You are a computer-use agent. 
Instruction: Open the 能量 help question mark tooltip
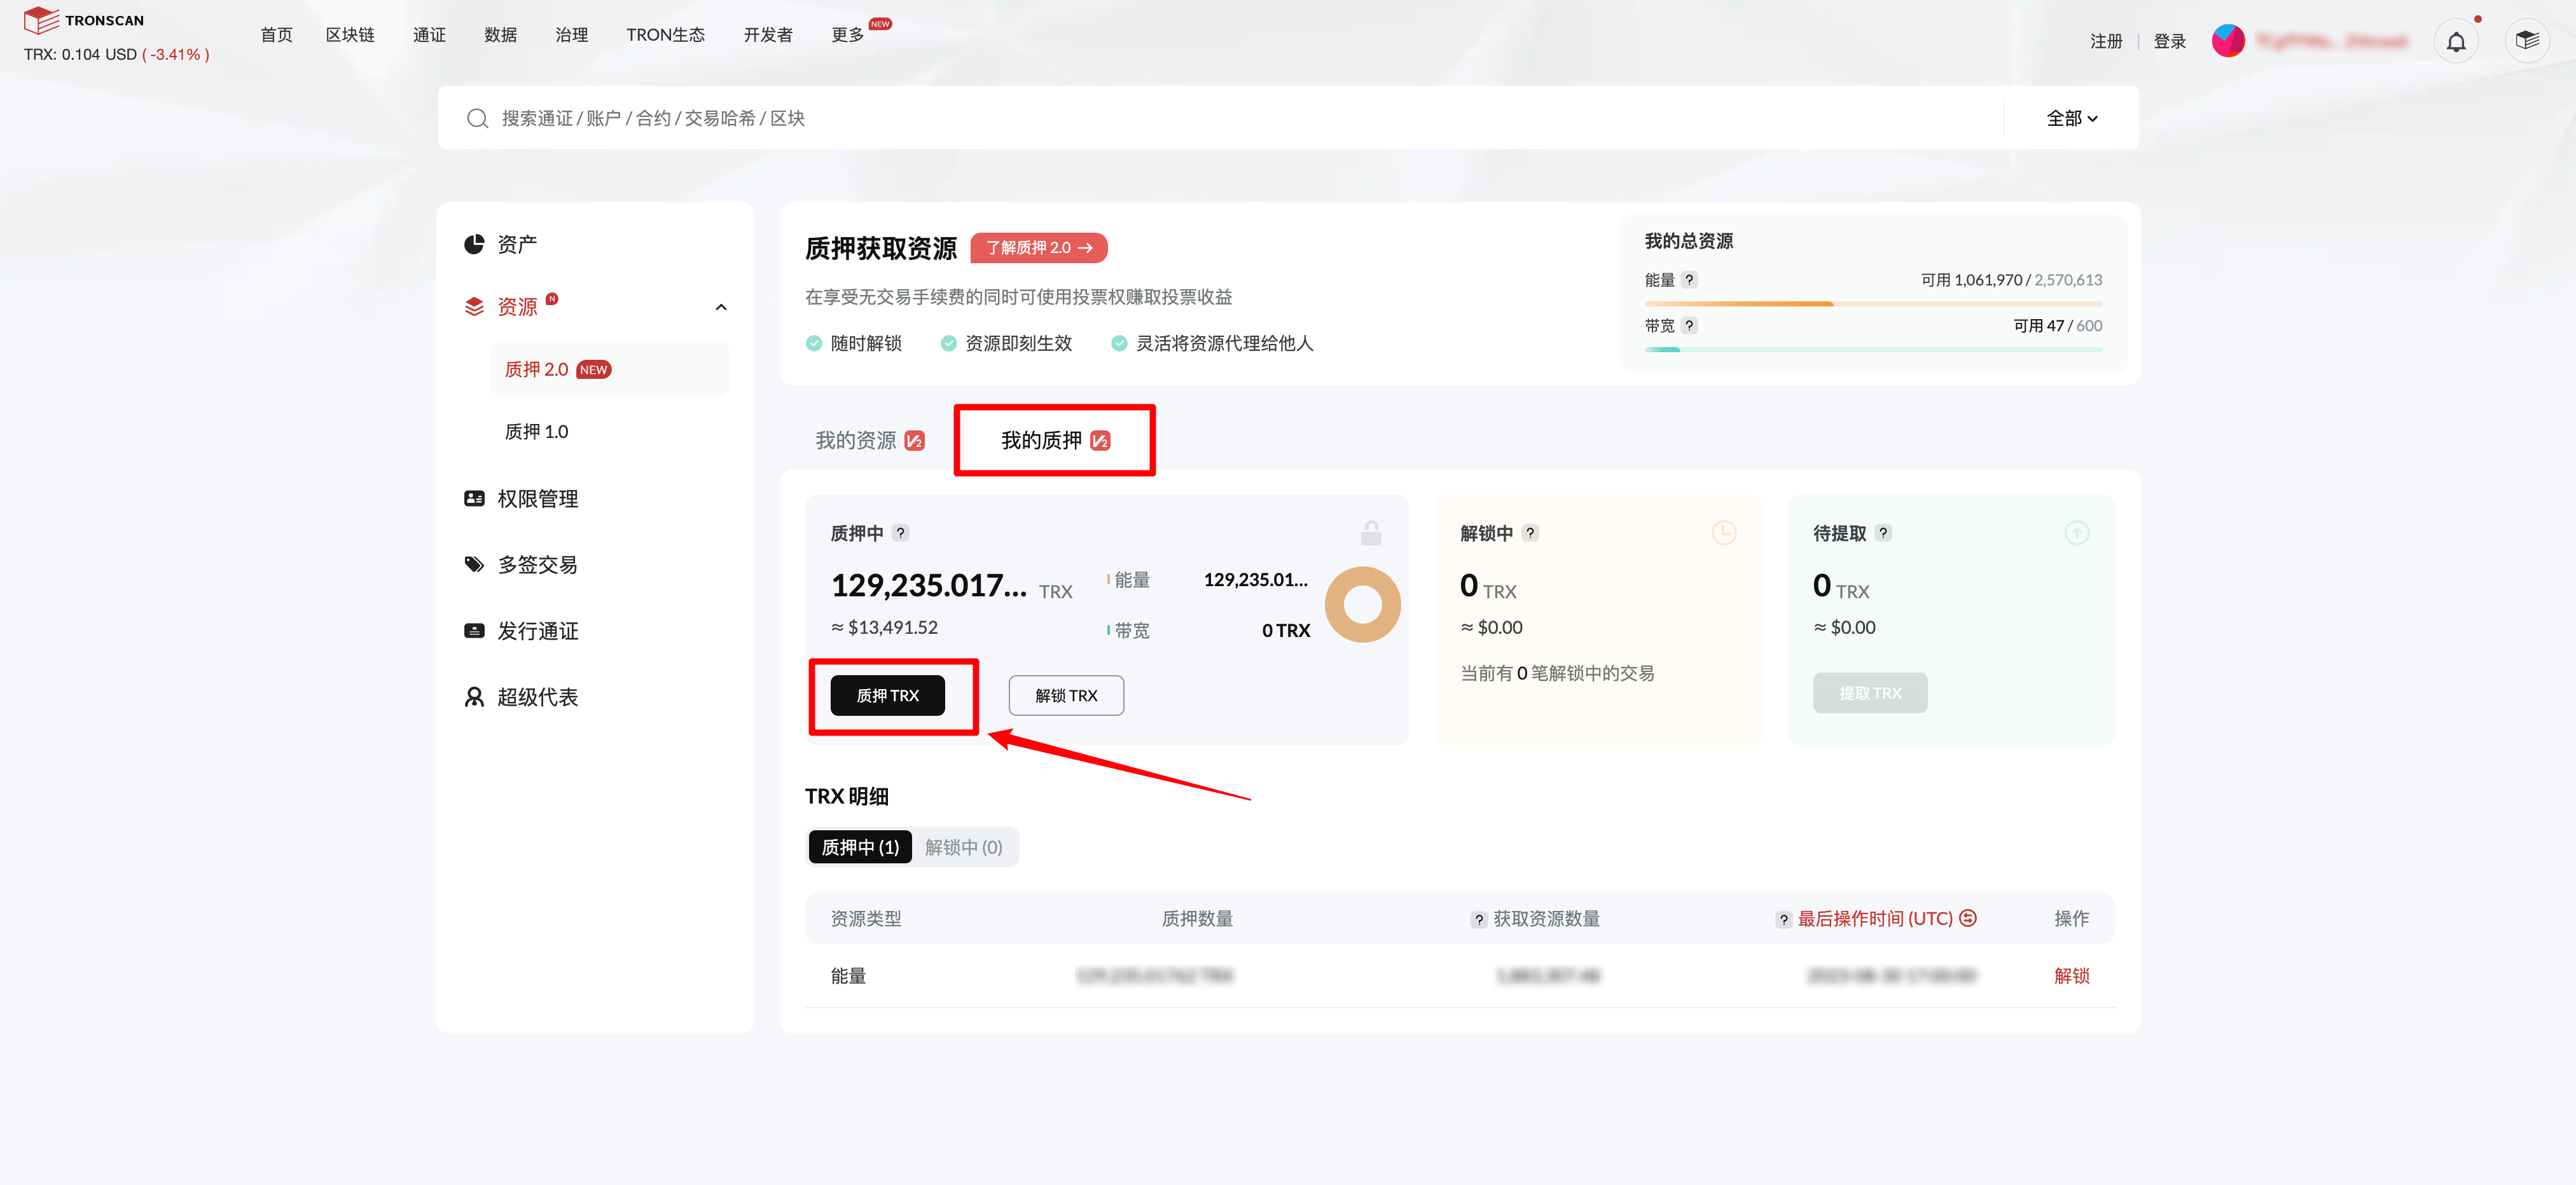tap(1690, 280)
